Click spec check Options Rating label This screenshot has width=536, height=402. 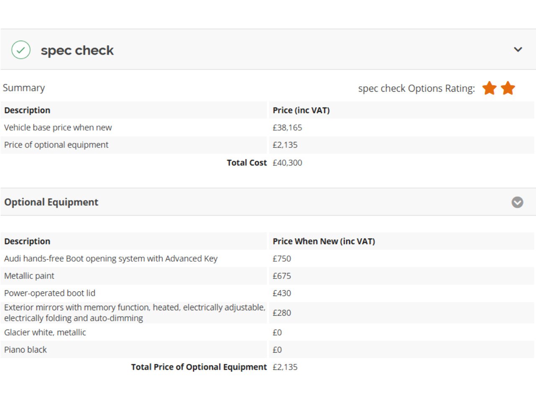click(x=417, y=88)
